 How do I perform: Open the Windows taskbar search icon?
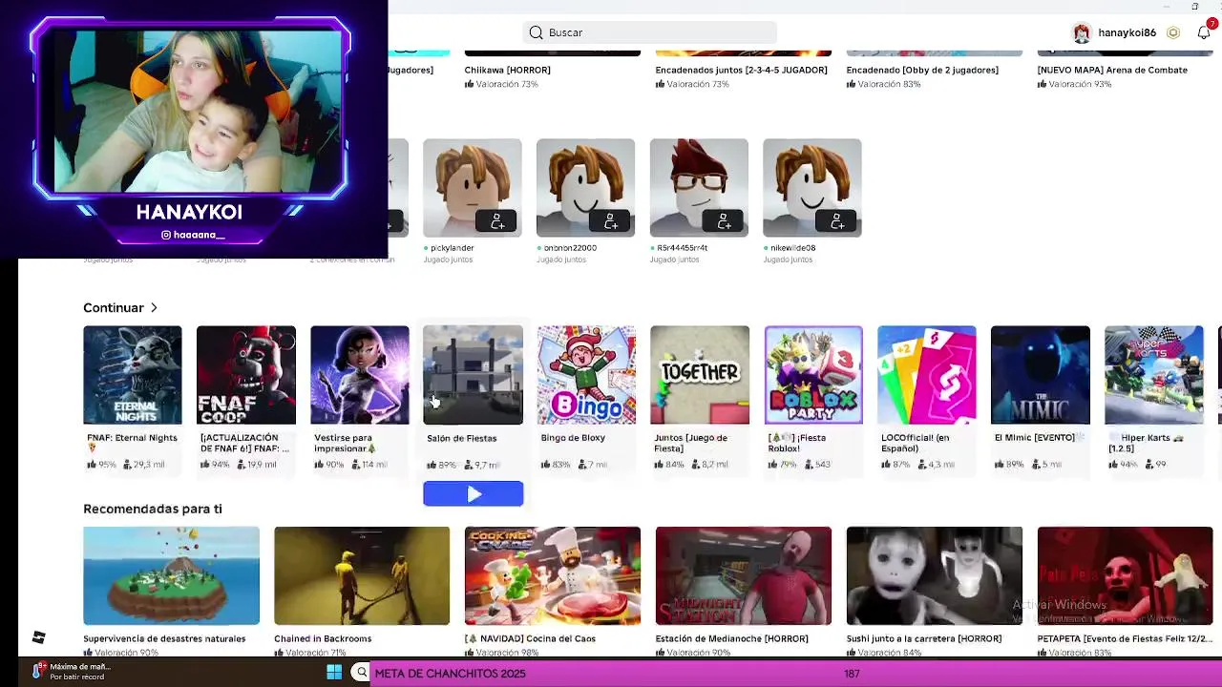tap(362, 673)
